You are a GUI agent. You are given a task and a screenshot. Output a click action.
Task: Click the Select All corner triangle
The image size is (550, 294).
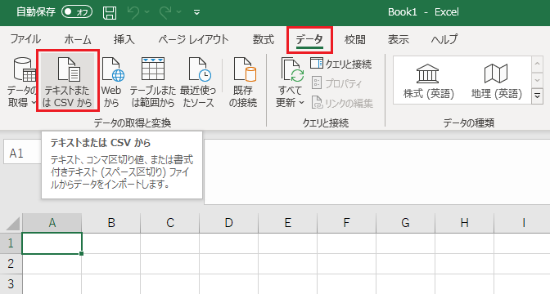click(x=13, y=224)
